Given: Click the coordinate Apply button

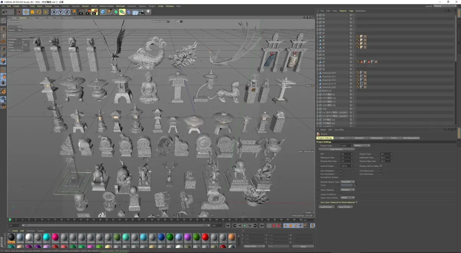Looking at the screenshot, I should pos(303,246).
